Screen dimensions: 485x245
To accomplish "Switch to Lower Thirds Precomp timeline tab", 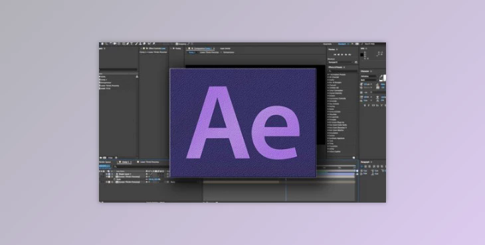I will tap(149, 162).
